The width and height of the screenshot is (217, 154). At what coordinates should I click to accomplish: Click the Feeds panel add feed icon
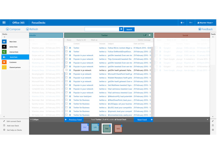(x=213, y=126)
